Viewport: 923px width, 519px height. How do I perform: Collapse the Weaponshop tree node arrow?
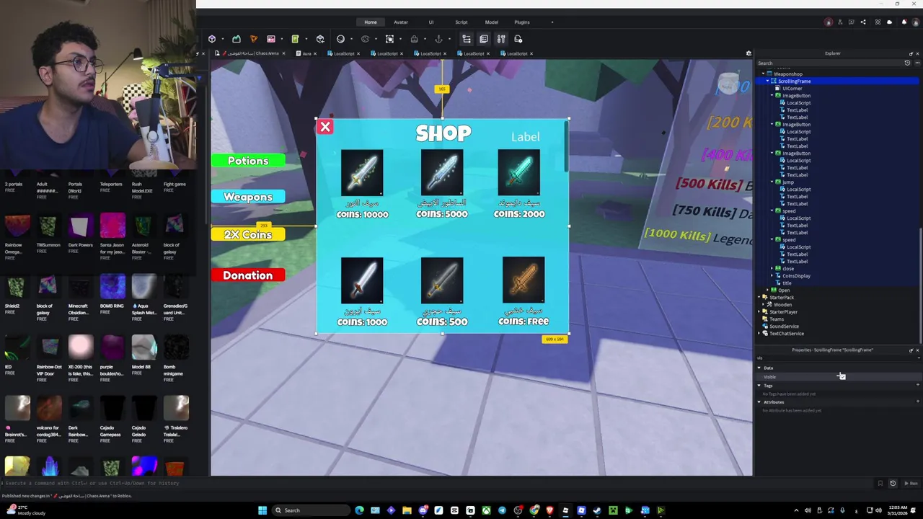pos(764,74)
